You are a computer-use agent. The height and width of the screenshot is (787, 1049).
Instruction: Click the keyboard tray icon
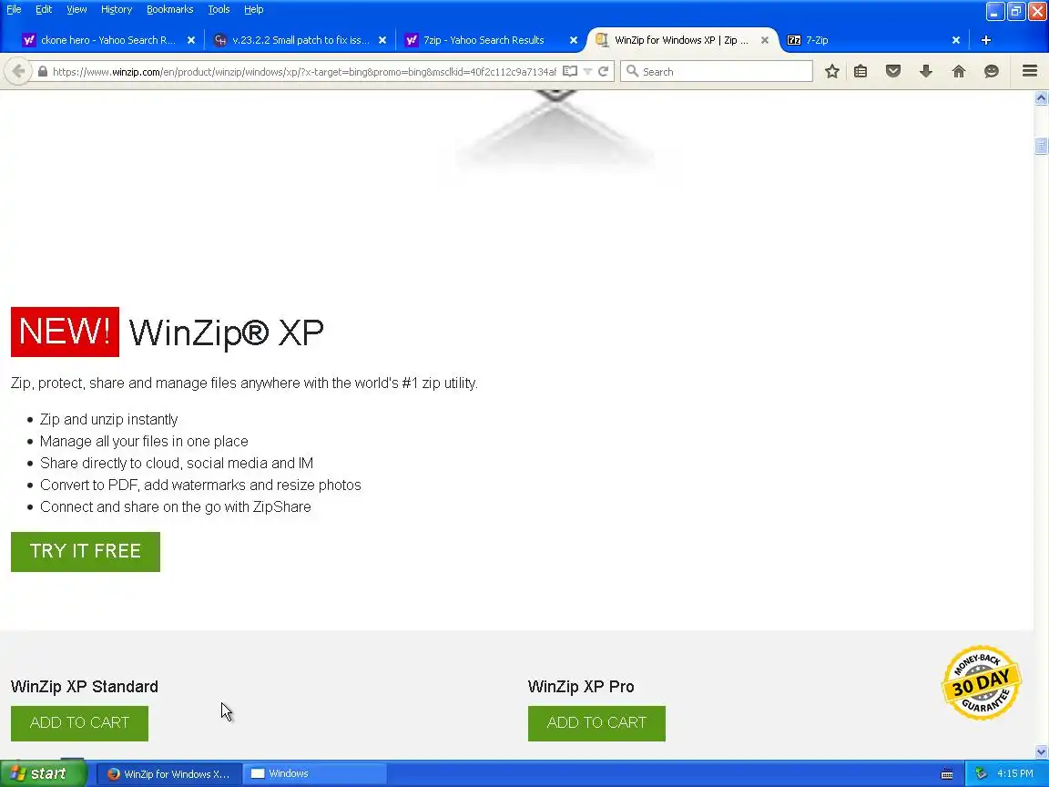pyautogui.click(x=947, y=774)
